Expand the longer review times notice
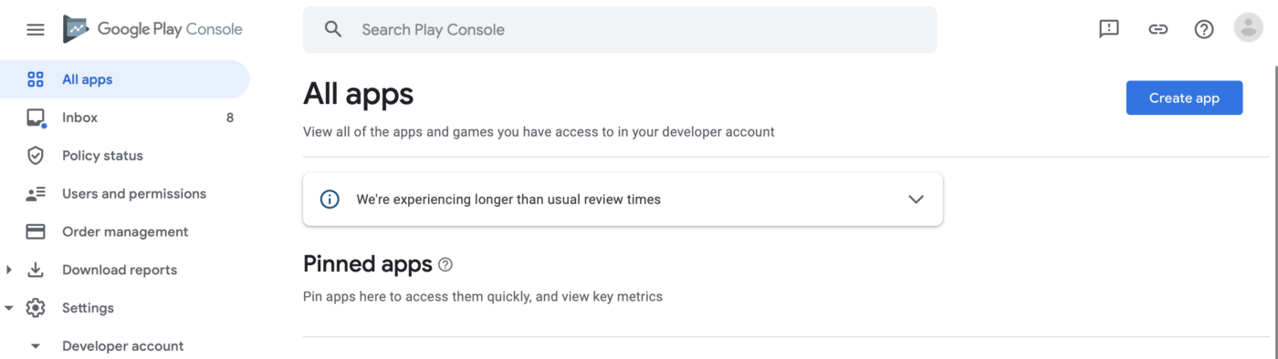The height and width of the screenshot is (359, 1278). [917, 199]
